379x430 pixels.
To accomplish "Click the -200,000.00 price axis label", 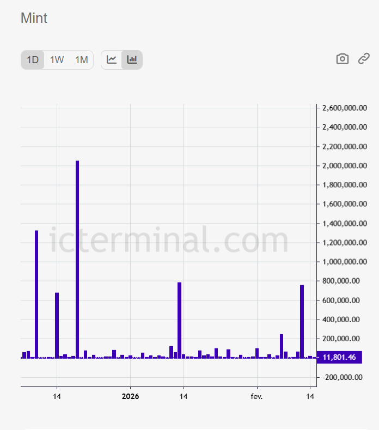I will (x=343, y=377).
